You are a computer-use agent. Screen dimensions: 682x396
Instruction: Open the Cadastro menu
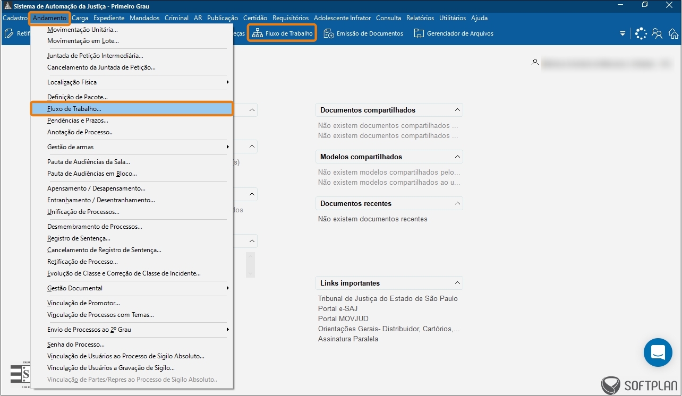click(x=15, y=18)
